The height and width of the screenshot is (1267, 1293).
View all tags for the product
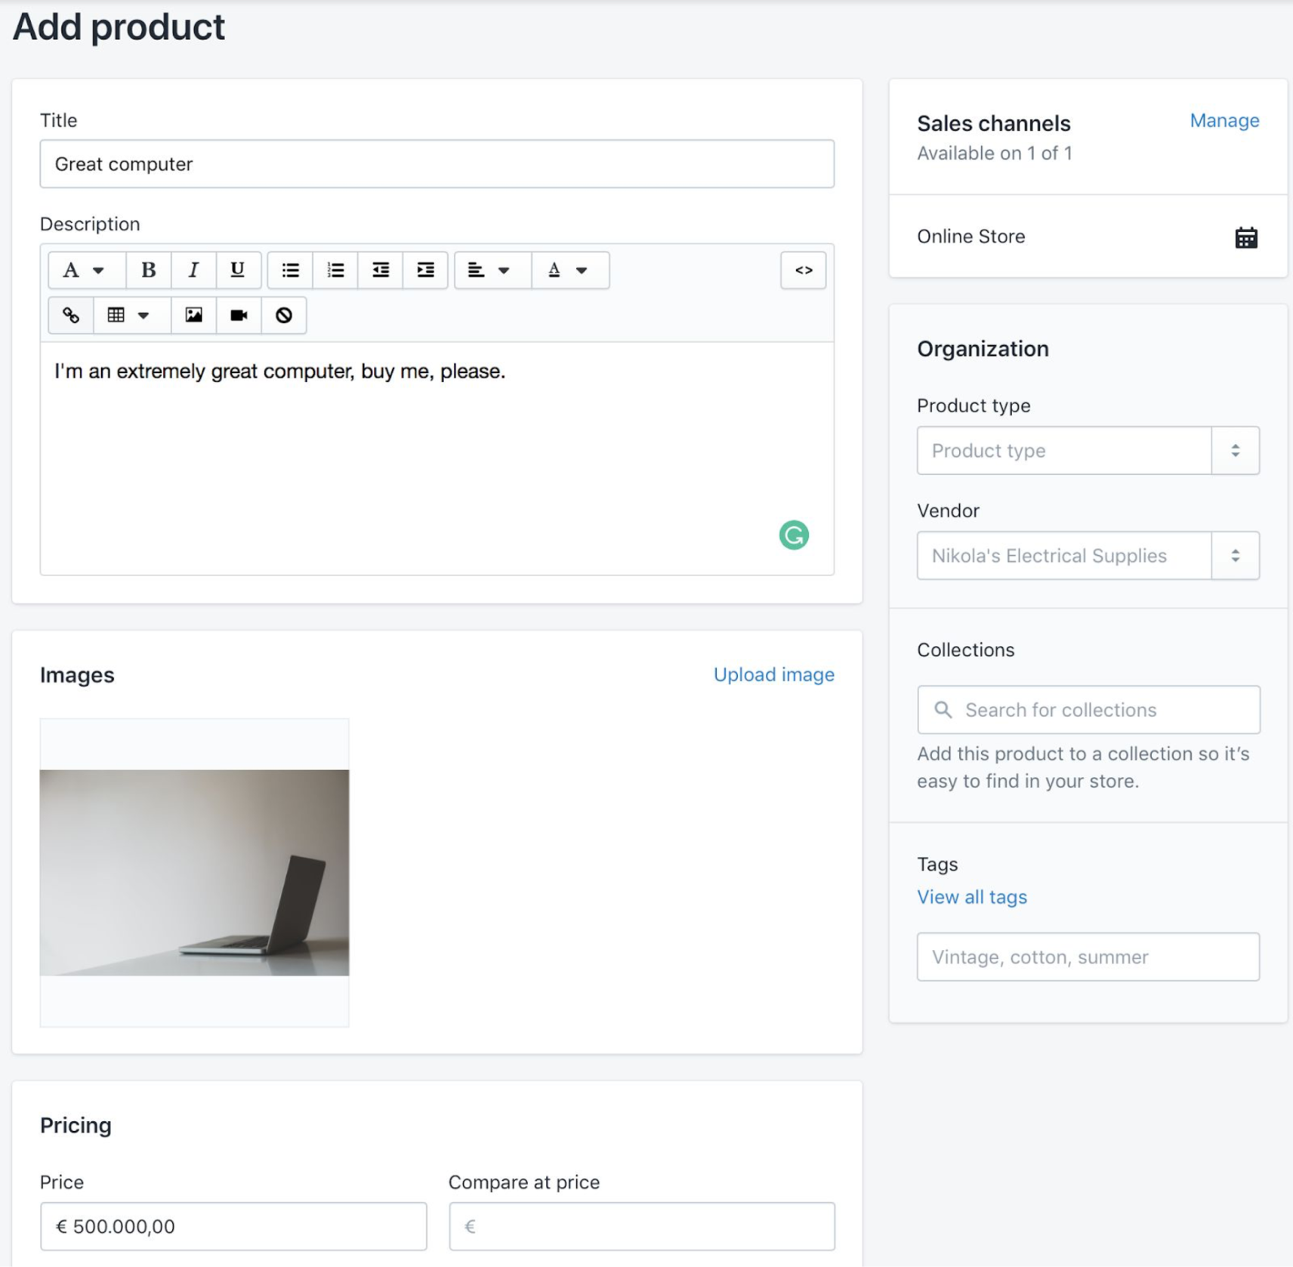pyautogui.click(x=971, y=897)
